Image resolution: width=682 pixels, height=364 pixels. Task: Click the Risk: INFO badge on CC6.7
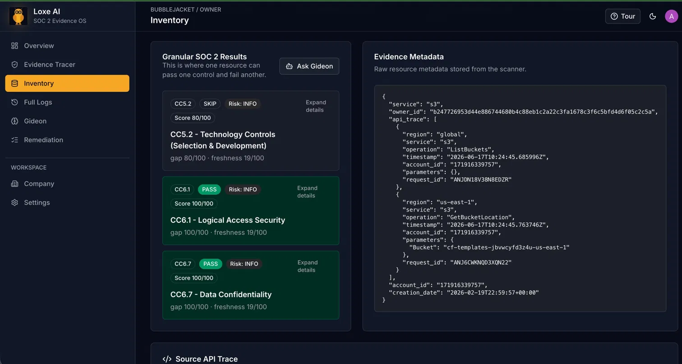(x=244, y=264)
